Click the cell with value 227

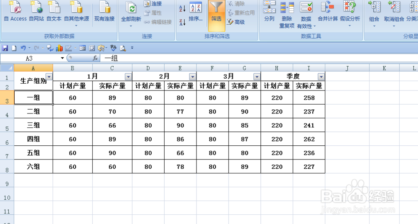click(x=309, y=166)
